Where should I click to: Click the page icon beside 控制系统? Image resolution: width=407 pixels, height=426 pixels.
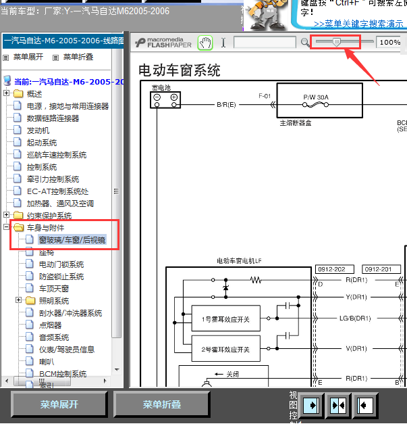[x=18, y=166]
